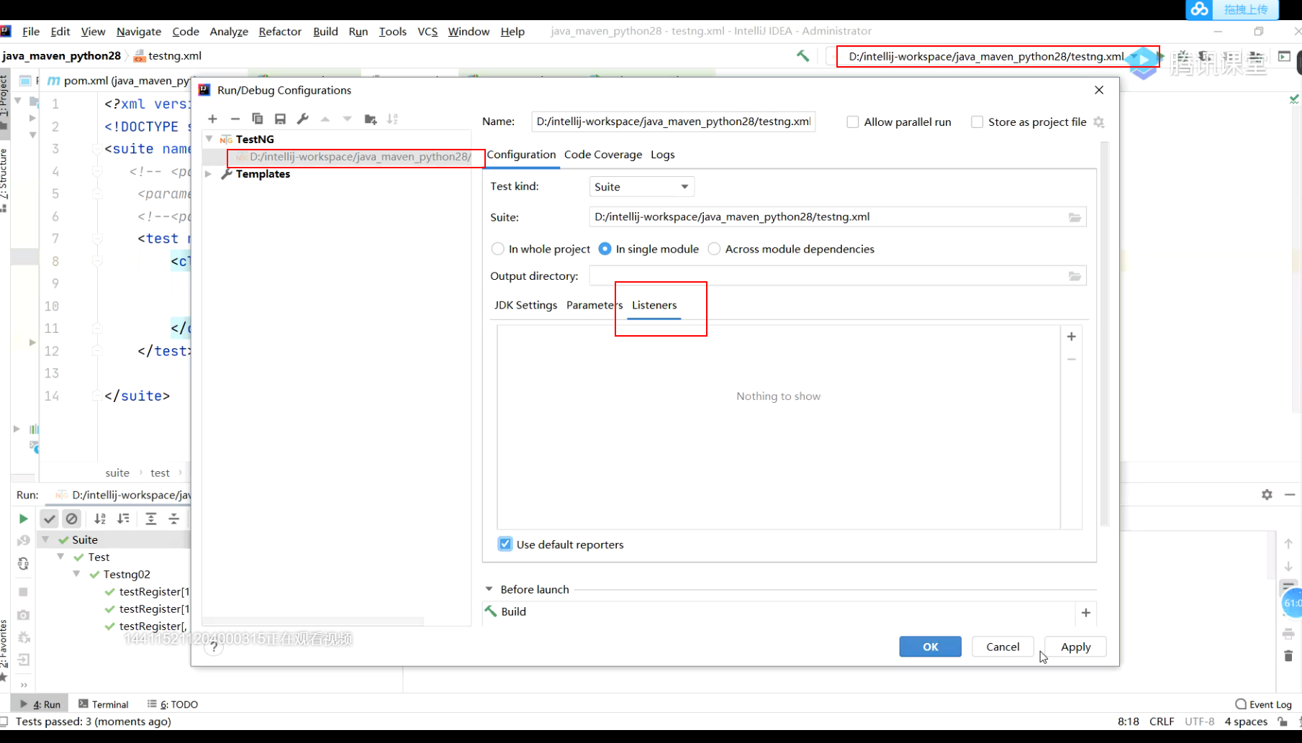Open the 6: TODO tool window
Image resolution: width=1302 pixels, height=743 pixels.
point(173,704)
